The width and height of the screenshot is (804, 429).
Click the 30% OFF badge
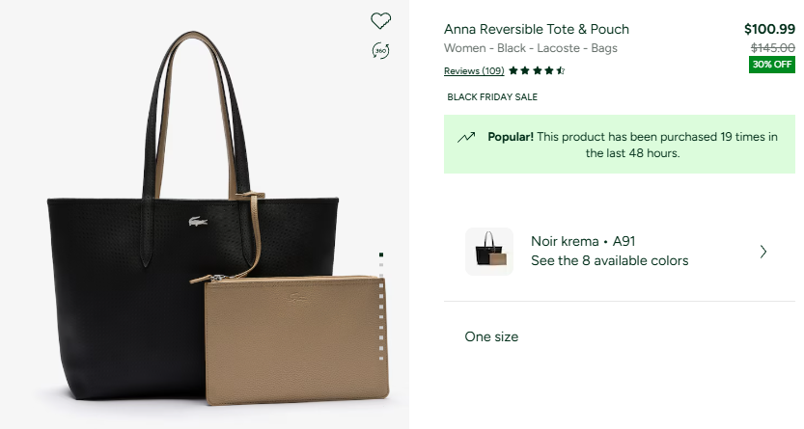point(772,65)
